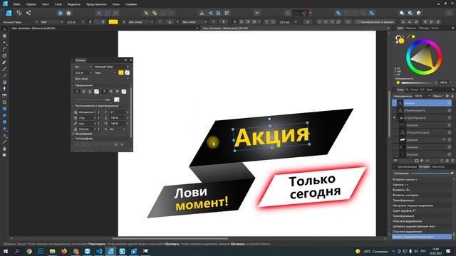Close the Символ floating panel
The image size is (456, 256).
click(x=130, y=60)
